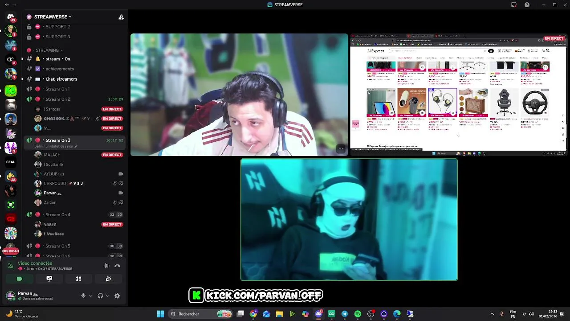
Task: Open microphone input options chevron
Action: coord(90,296)
